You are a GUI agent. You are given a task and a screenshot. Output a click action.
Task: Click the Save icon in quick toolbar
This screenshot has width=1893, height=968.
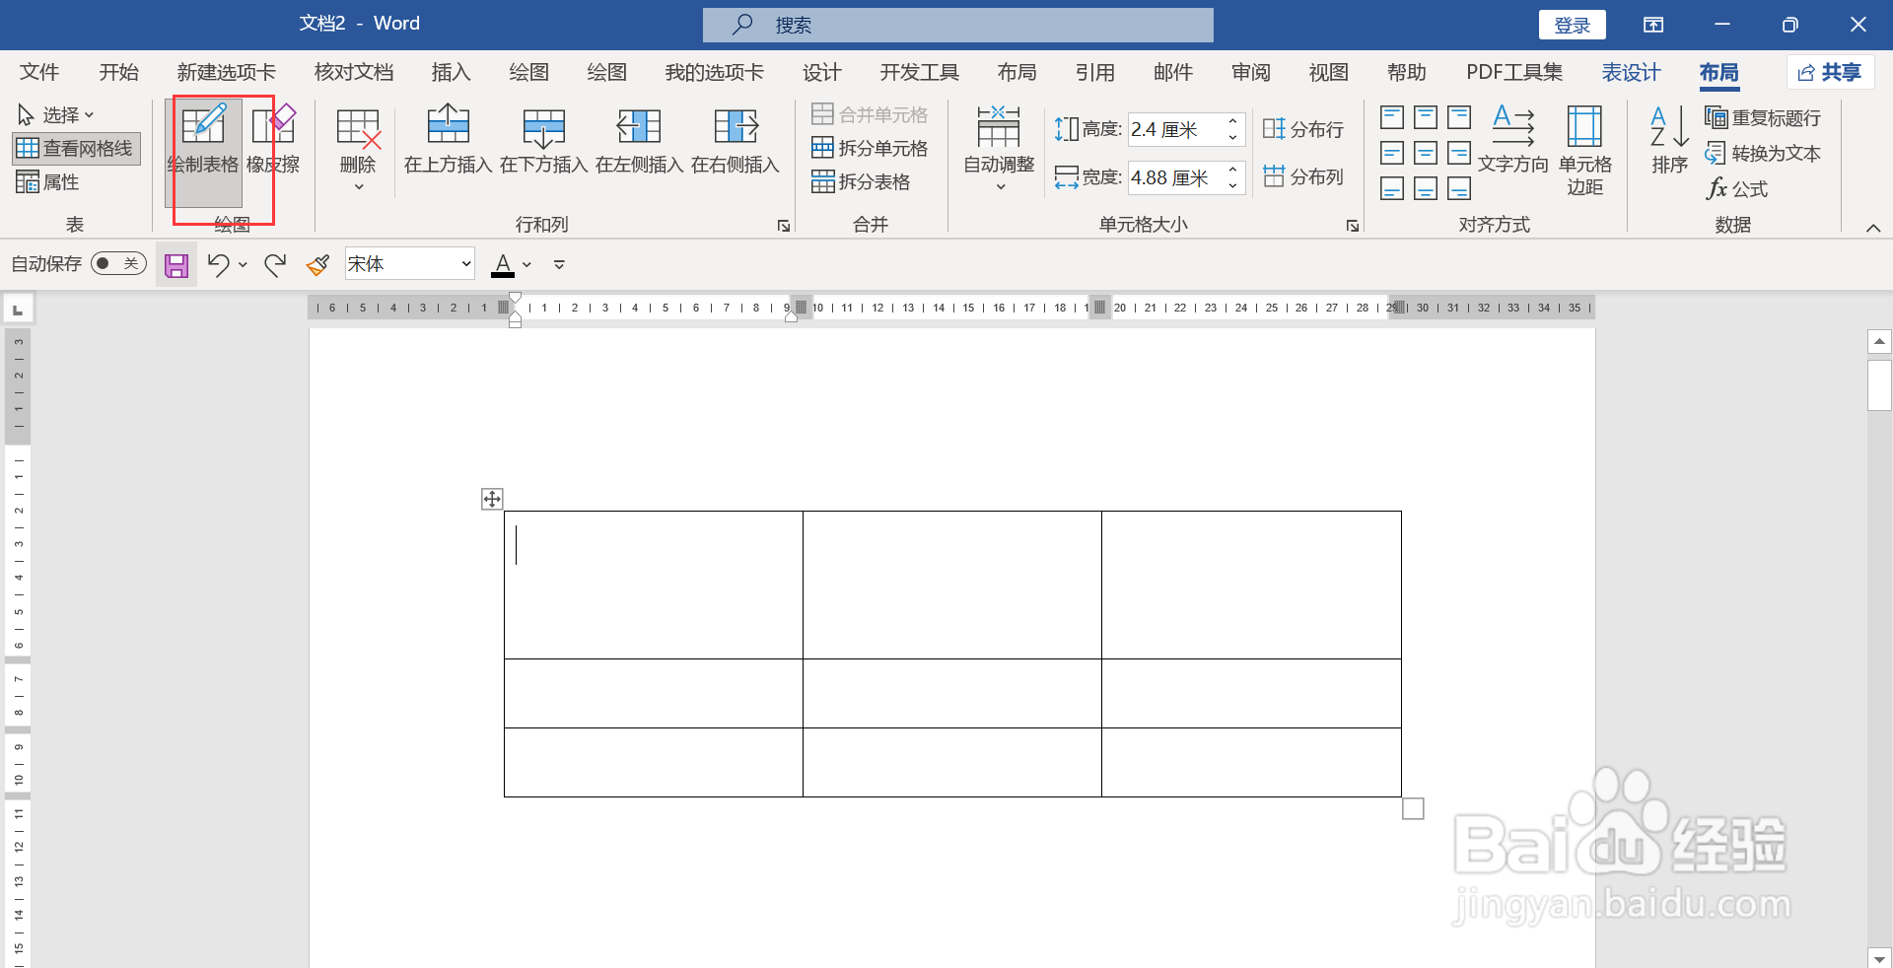click(x=176, y=264)
